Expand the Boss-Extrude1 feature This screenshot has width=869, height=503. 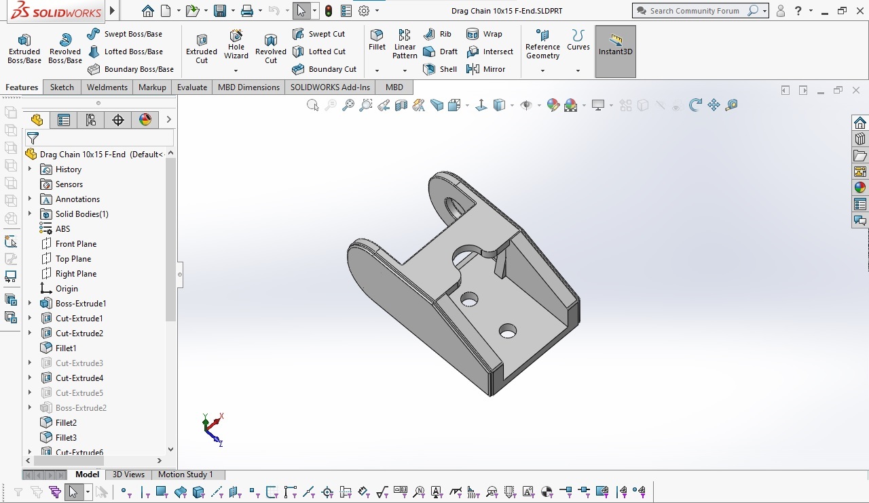tap(30, 303)
